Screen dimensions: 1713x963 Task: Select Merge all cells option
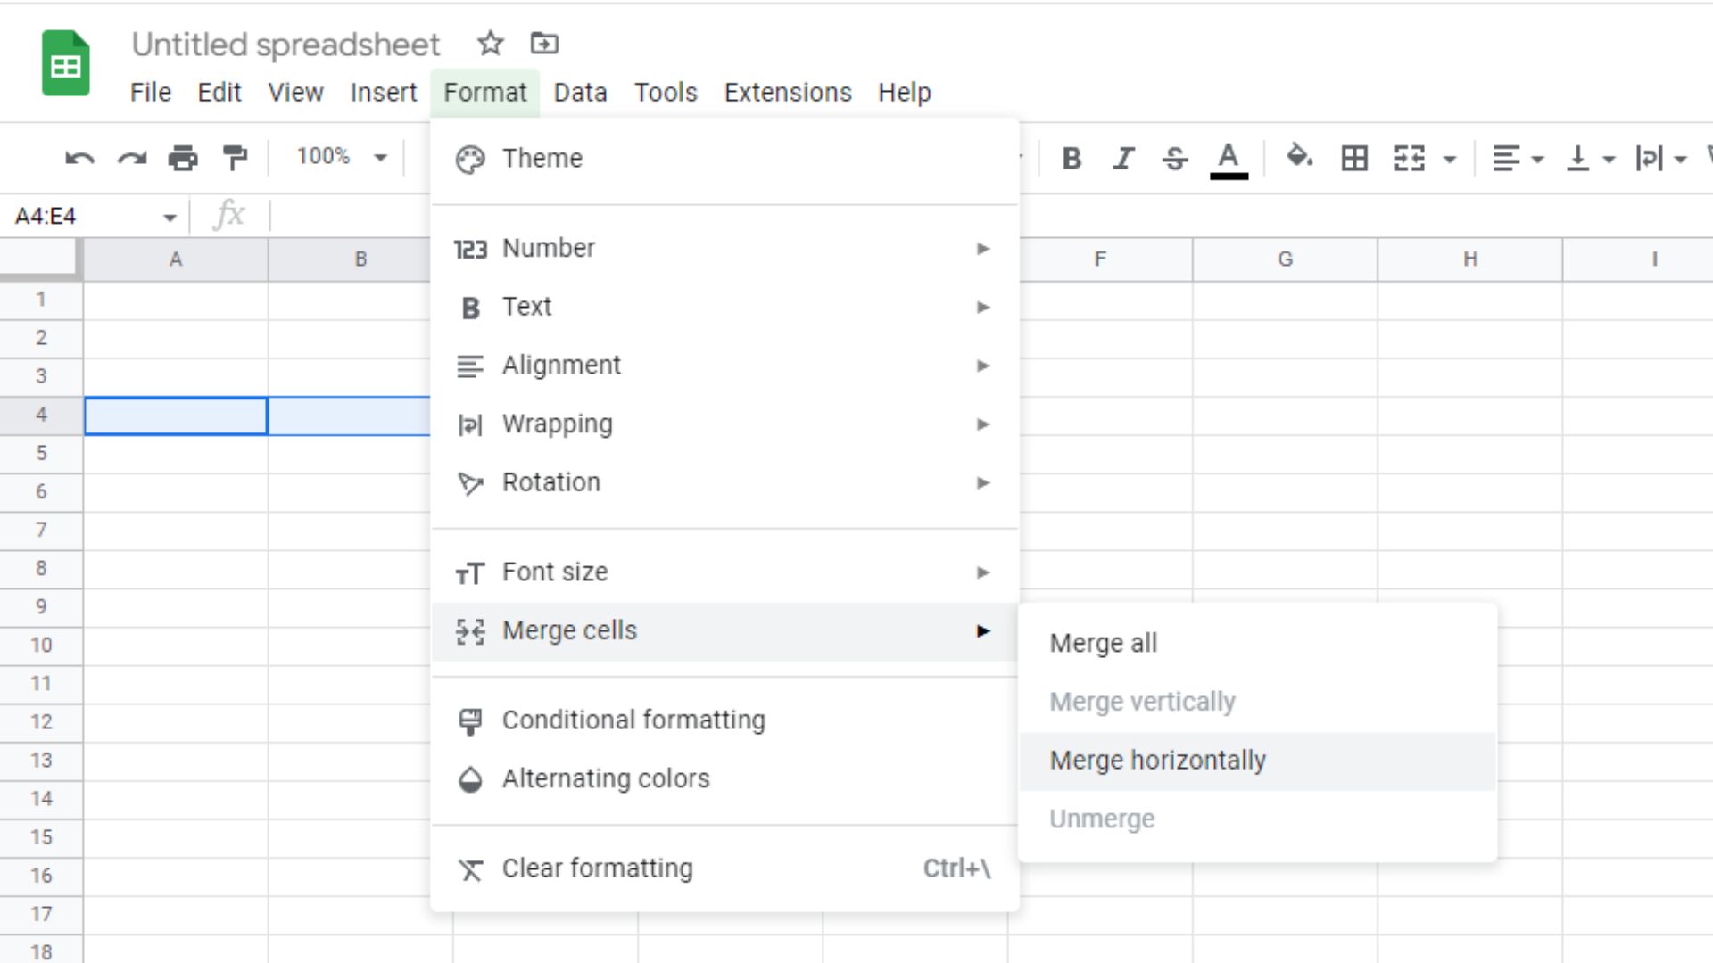(1104, 643)
